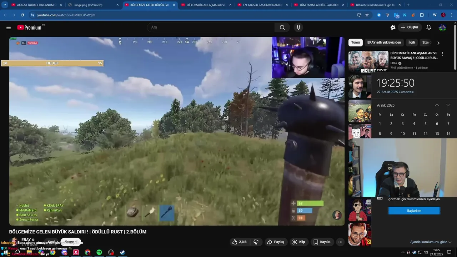The width and height of the screenshot is (457, 257).
Task: Select ERAY adlı yükleyiciden chip
Action: pyautogui.click(x=384, y=42)
